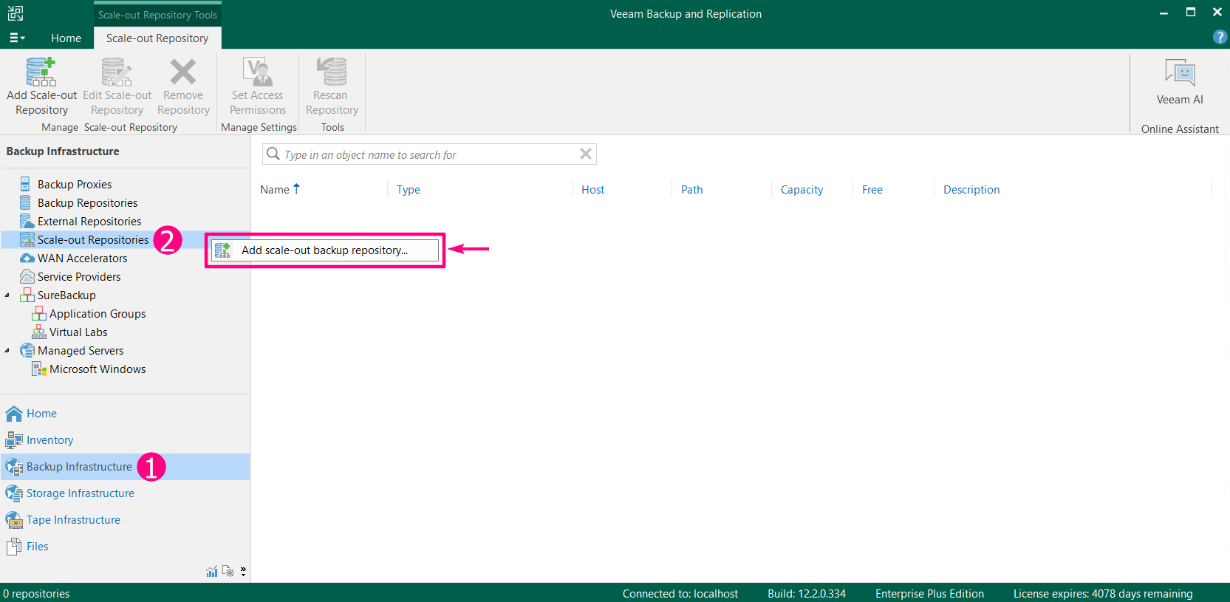Click the Managed Servers tree icon
Screen dimensions: 1230x602
[27, 350]
